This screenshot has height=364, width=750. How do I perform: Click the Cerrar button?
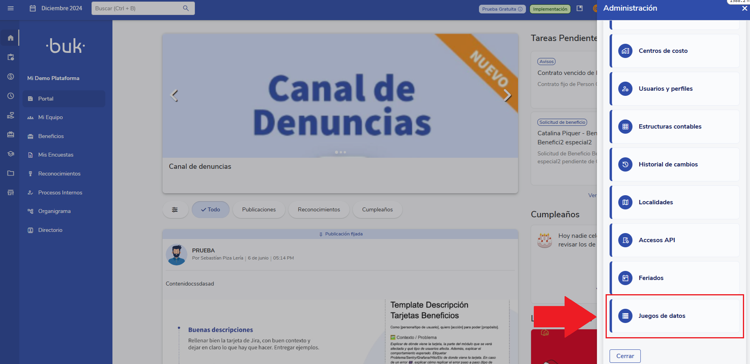[x=625, y=356]
